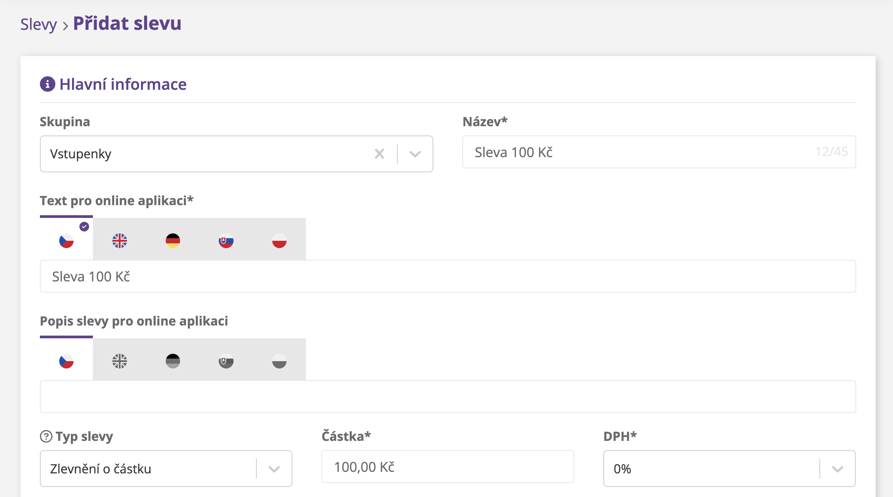Select Czech flag in Text pro online aplikaci
The image size is (893, 497).
(x=66, y=241)
